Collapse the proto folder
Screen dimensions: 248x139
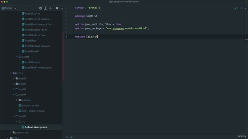tap(10, 73)
